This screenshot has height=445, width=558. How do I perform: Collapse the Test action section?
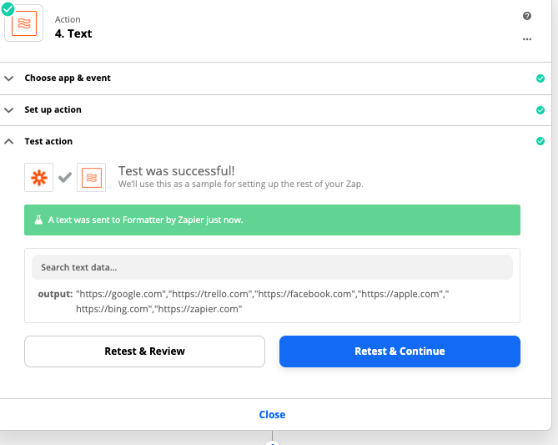9,141
